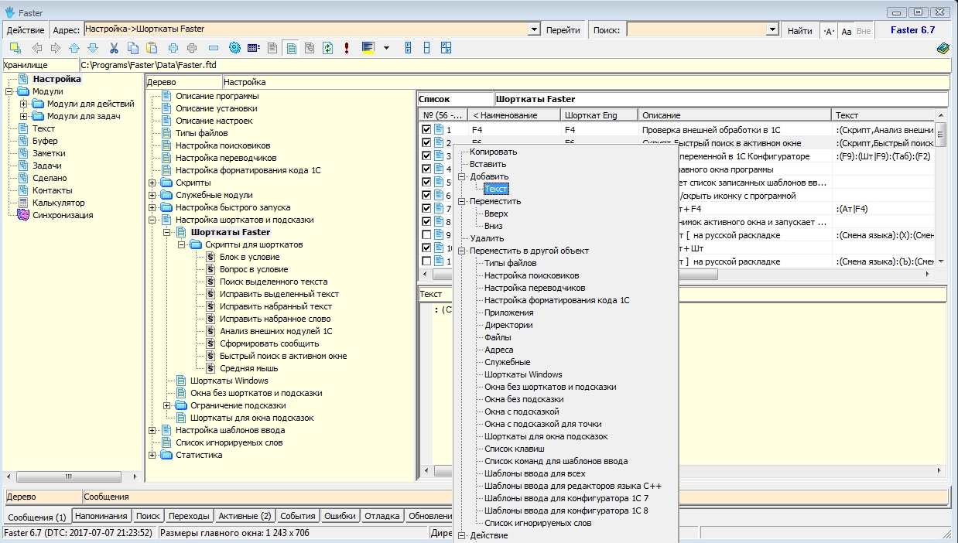The image size is (958, 543).
Task: Cut with the scissors icon
Action: (x=115, y=48)
